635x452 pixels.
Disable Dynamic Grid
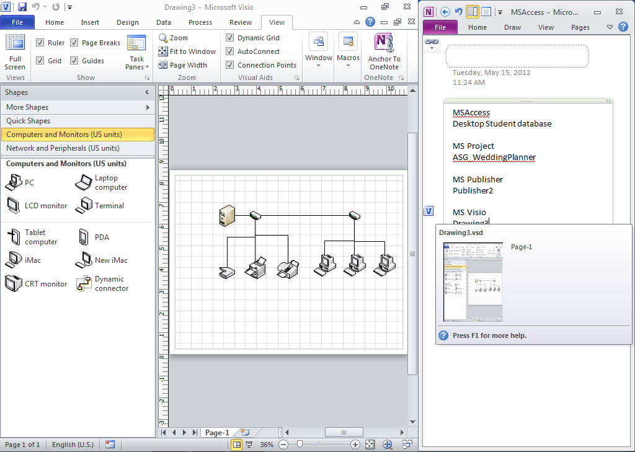pos(229,38)
